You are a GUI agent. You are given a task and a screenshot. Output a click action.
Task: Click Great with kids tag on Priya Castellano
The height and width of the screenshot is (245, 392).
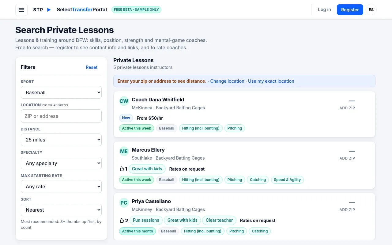[183, 221]
